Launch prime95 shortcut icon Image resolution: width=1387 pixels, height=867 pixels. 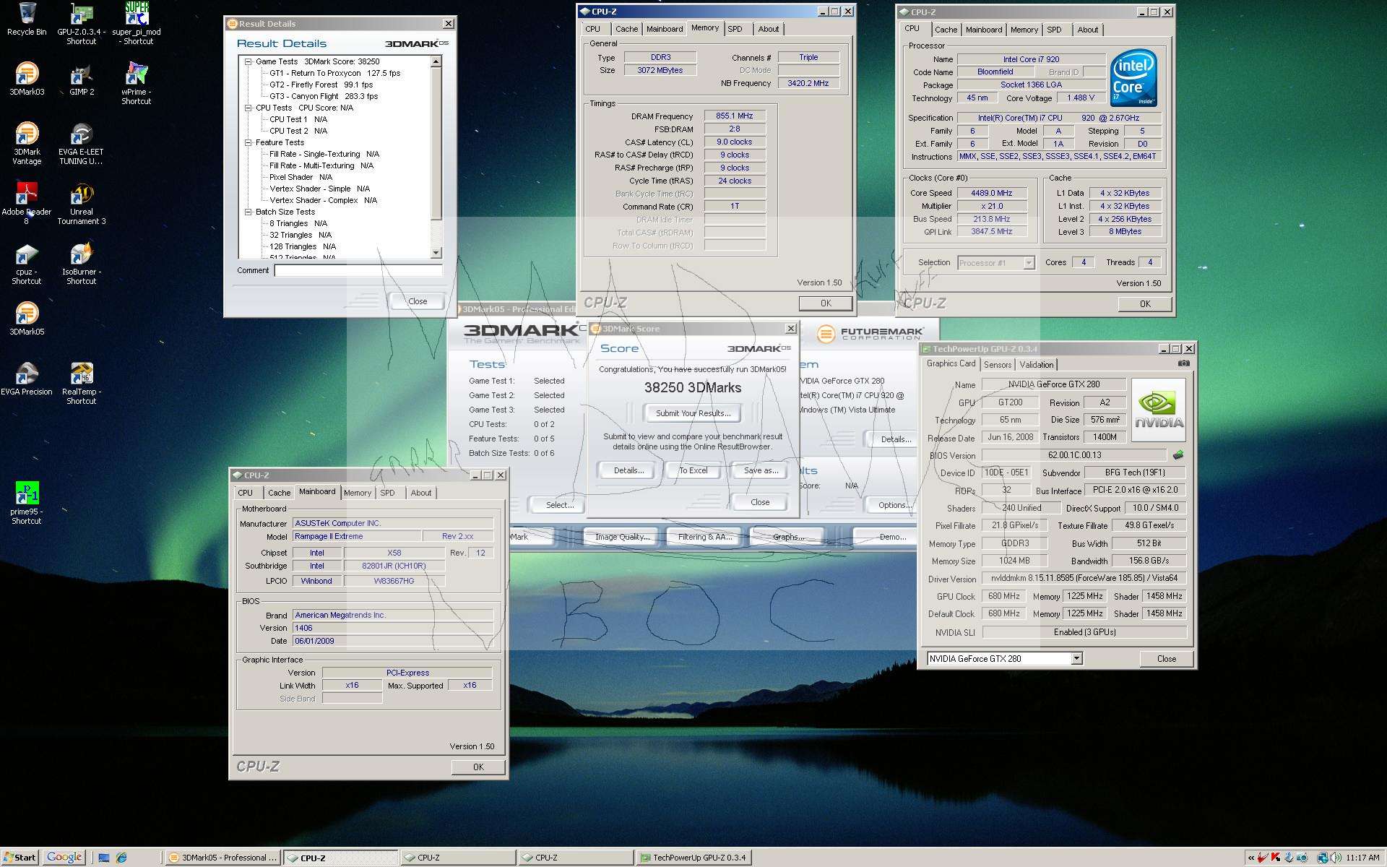[x=27, y=504]
